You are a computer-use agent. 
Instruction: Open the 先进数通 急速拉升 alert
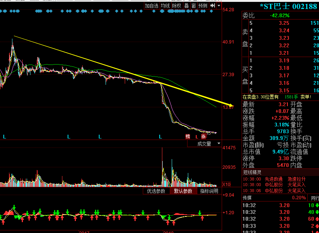(285, 179)
